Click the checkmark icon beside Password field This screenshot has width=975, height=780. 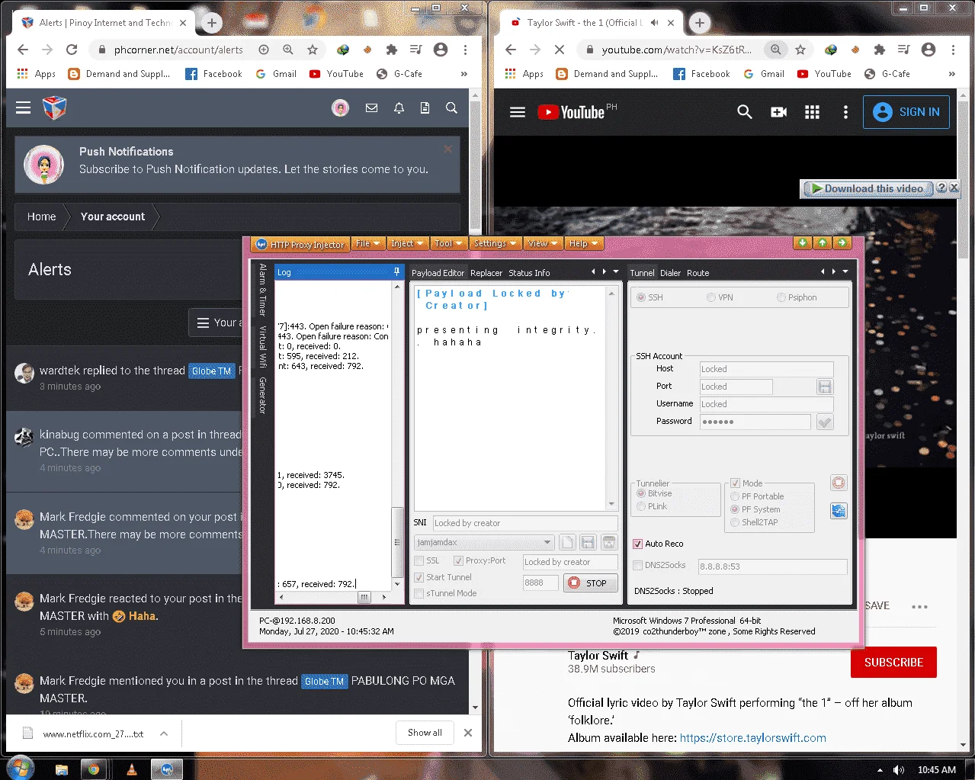tap(825, 422)
